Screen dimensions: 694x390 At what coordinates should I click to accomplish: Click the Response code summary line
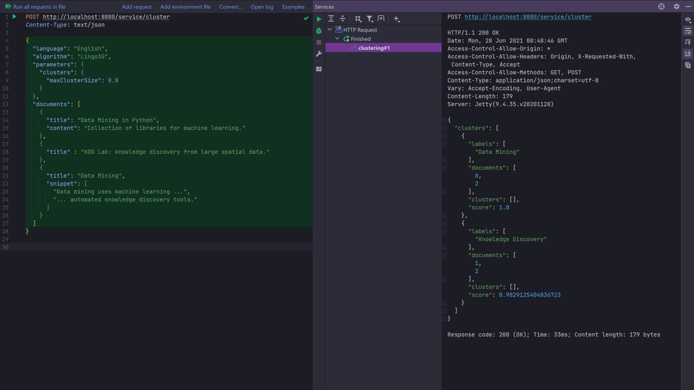tap(554, 334)
